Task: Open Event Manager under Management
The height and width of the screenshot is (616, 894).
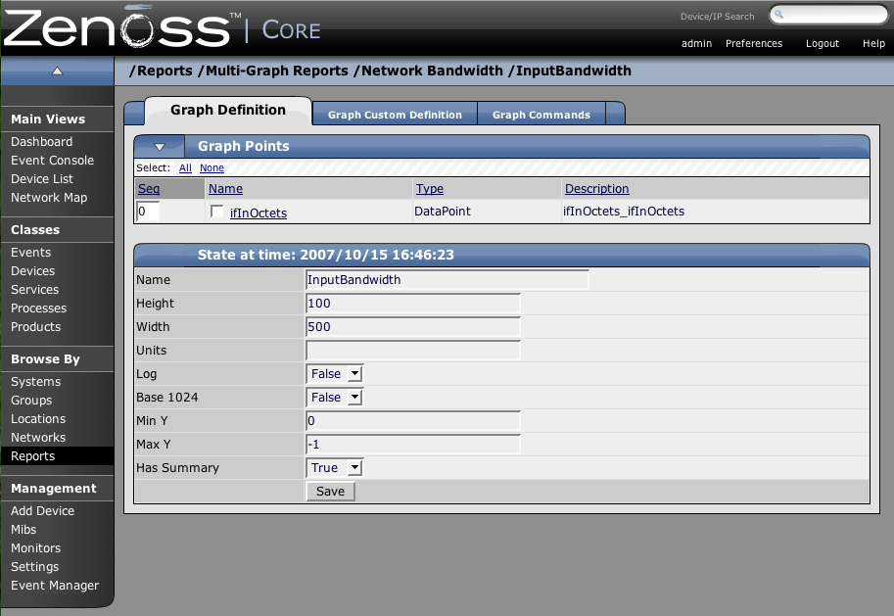Action: point(55,586)
